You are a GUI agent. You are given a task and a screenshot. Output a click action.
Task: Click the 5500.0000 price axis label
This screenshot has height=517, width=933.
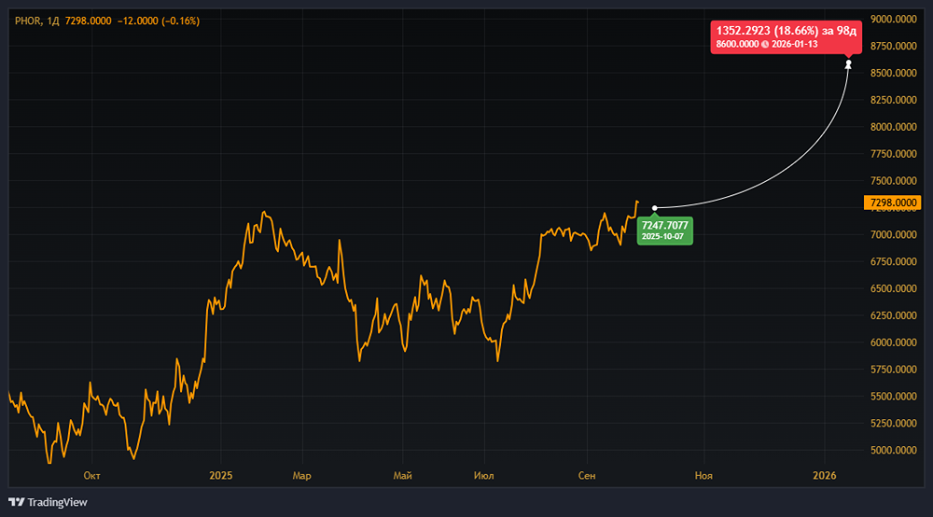pos(893,397)
